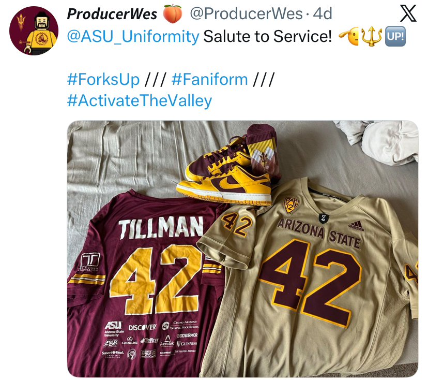The height and width of the screenshot is (380, 428).
Task: Click the adidas logo on tan jersey
Action: click(355, 225)
